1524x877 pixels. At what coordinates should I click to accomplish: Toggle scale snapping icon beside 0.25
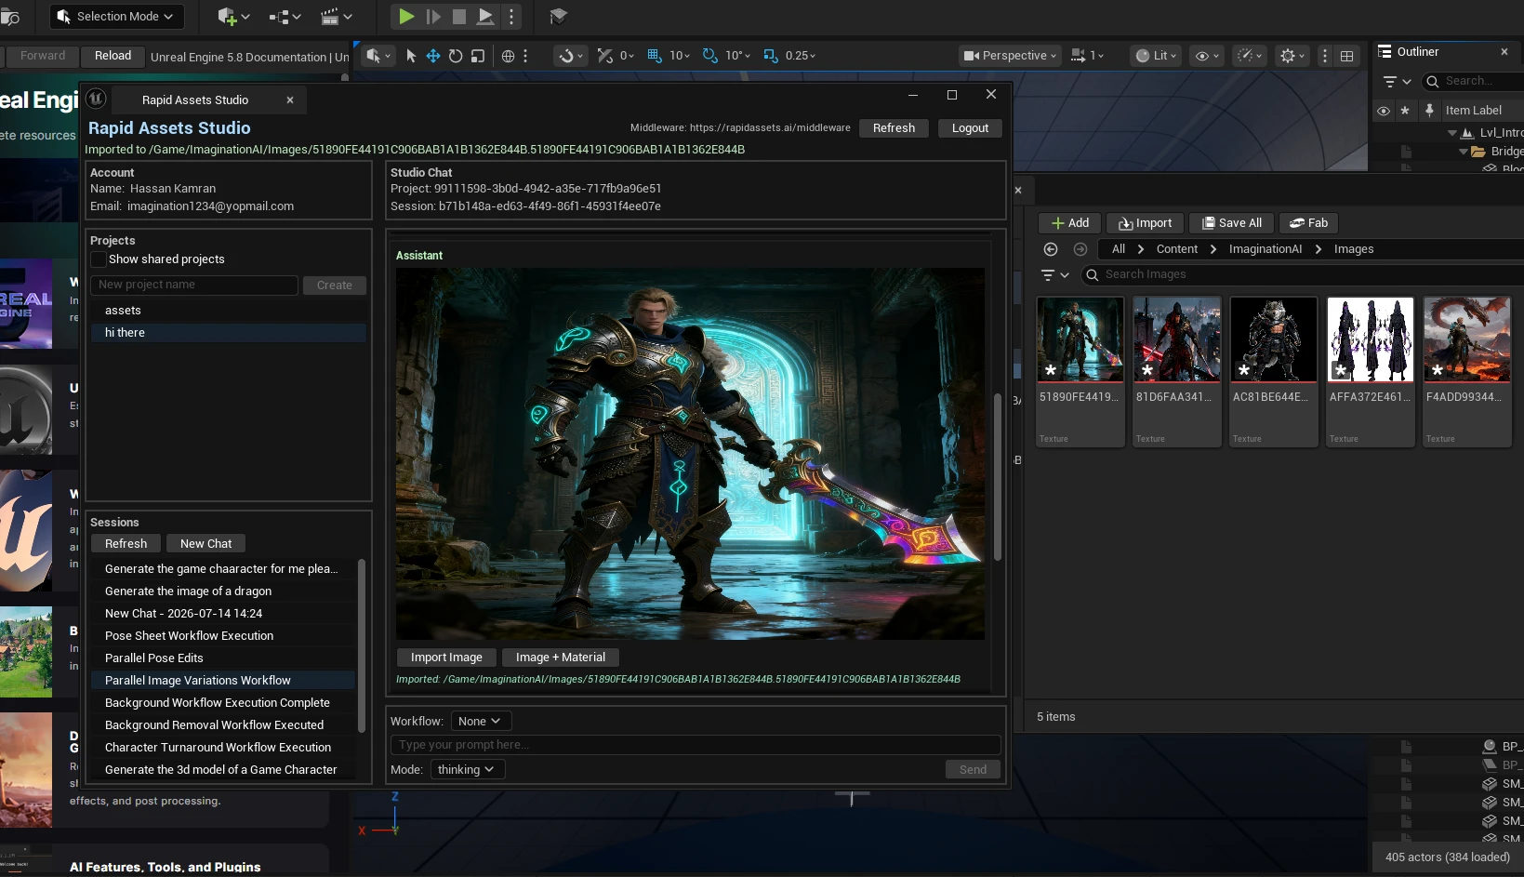click(x=770, y=56)
